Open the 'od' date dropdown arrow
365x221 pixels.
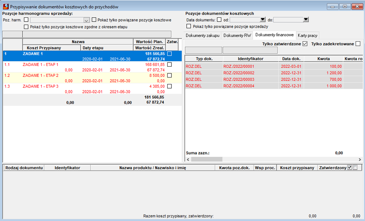[x=263, y=20]
